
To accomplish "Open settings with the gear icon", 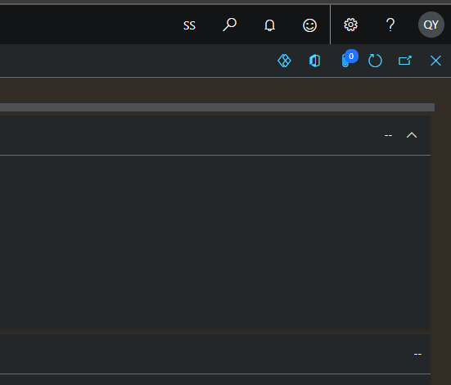I will [350, 25].
